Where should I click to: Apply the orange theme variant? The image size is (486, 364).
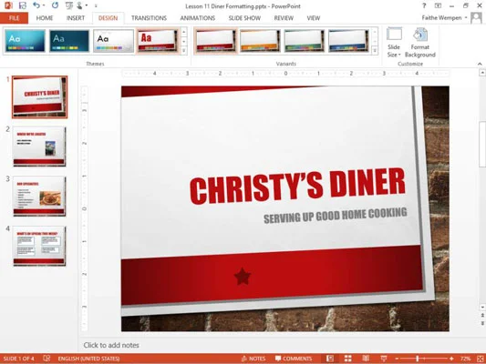260,41
